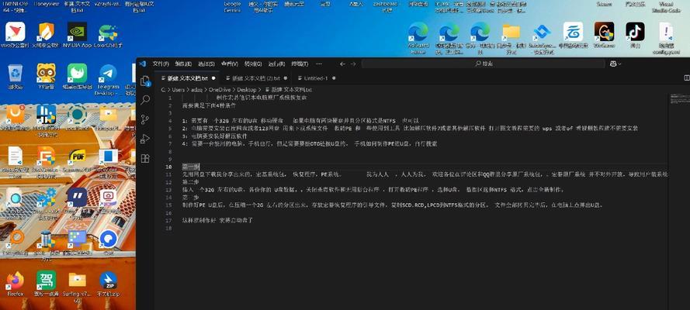Click the VS Code logo icon
The width and height of the screenshot is (690, 310).
142,64
